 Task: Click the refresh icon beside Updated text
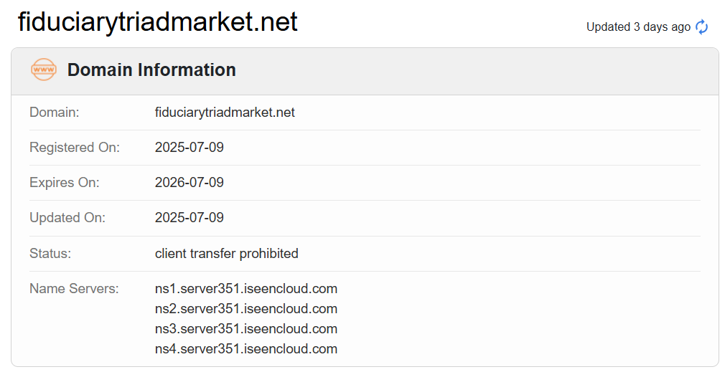pos(702,27)
